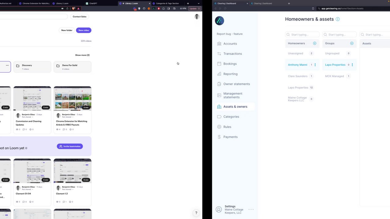Image resolution: width=390 pixels, height=219 pixels.
Task: Open the Clement 1.3 video thumbnail
Action: point(73,171)
